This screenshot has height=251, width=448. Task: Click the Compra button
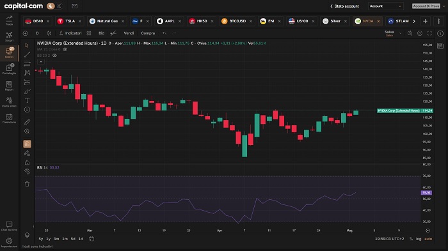[148, 33]
